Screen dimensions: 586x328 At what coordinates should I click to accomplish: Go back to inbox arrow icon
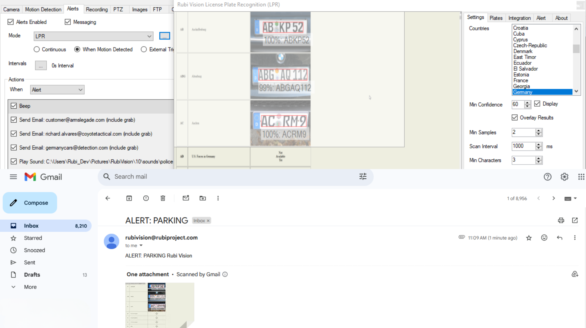pyautogui.click(x=108, y=198)
